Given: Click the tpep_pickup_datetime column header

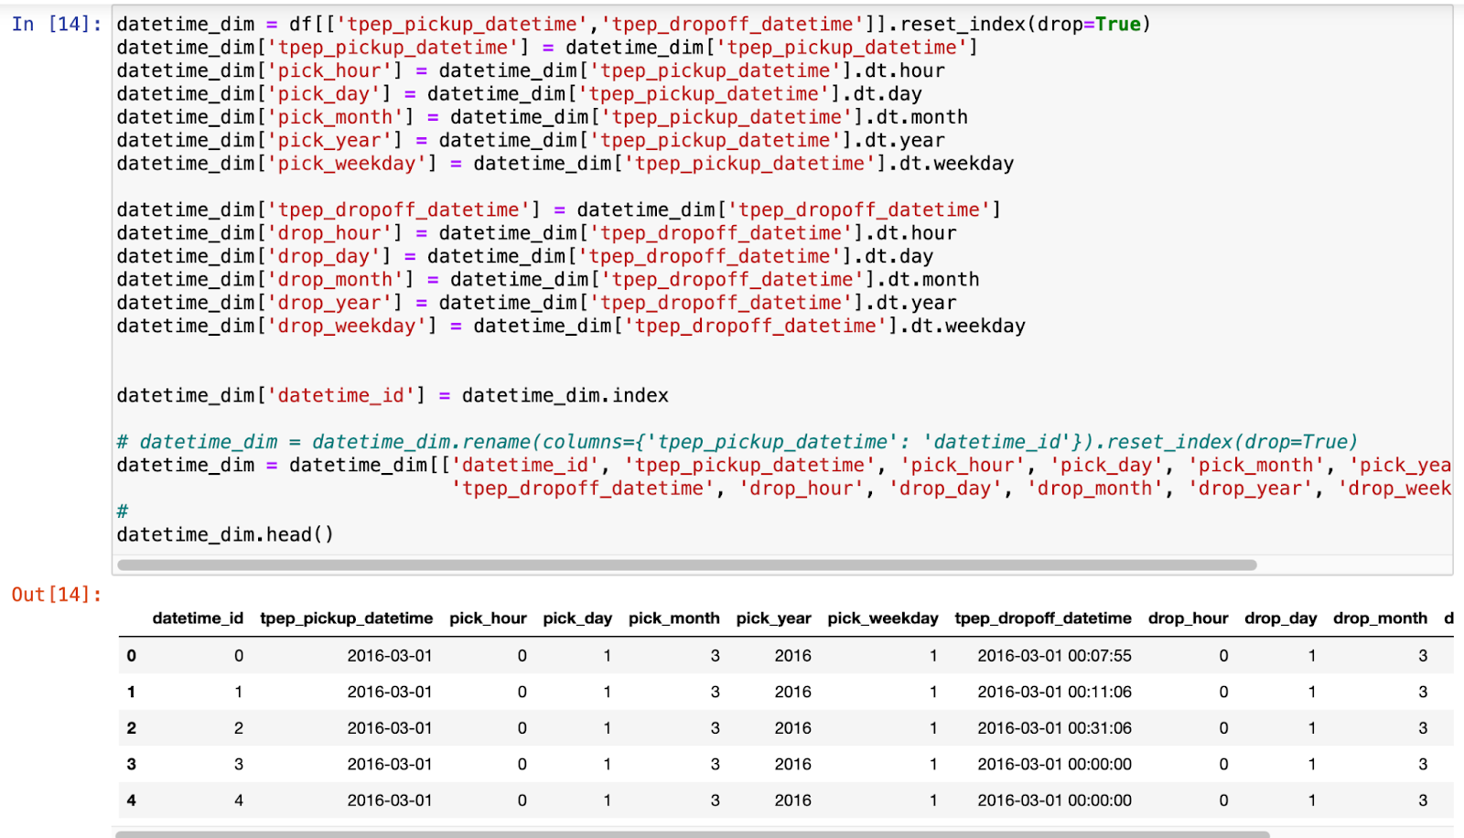Looking at the screenshot, I should pyautogui.click(x=346, y=618).
